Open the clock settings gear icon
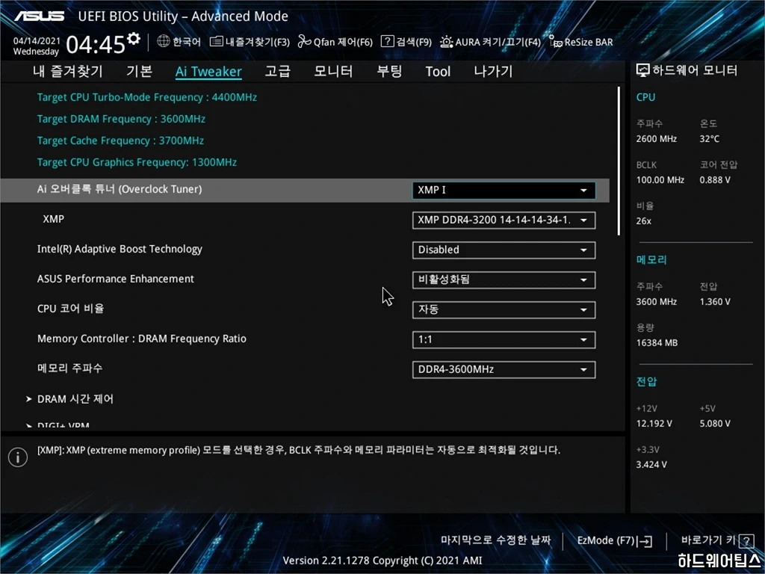The width and height of the screenshot is (765, 574). (133, 39)
